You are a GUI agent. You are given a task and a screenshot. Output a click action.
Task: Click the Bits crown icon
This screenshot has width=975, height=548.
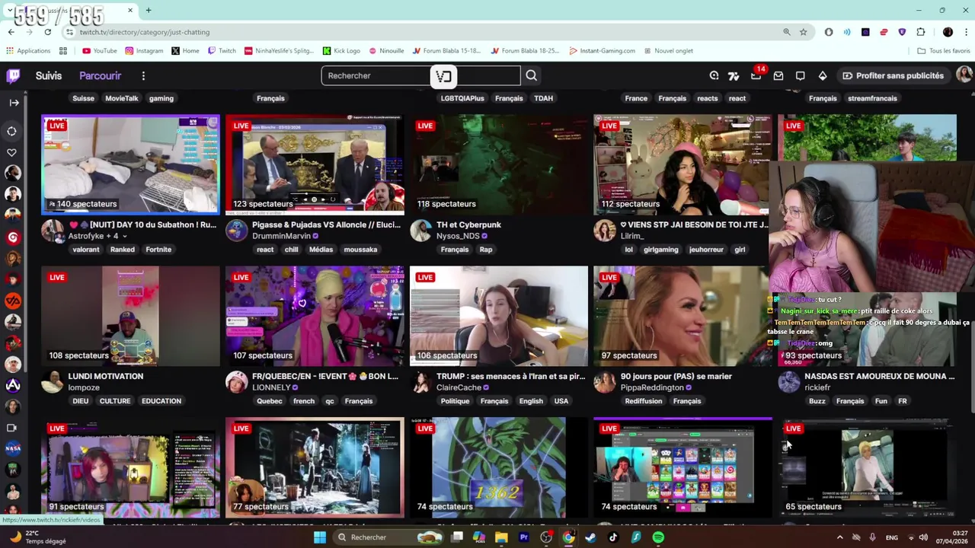tap(823, 75)
